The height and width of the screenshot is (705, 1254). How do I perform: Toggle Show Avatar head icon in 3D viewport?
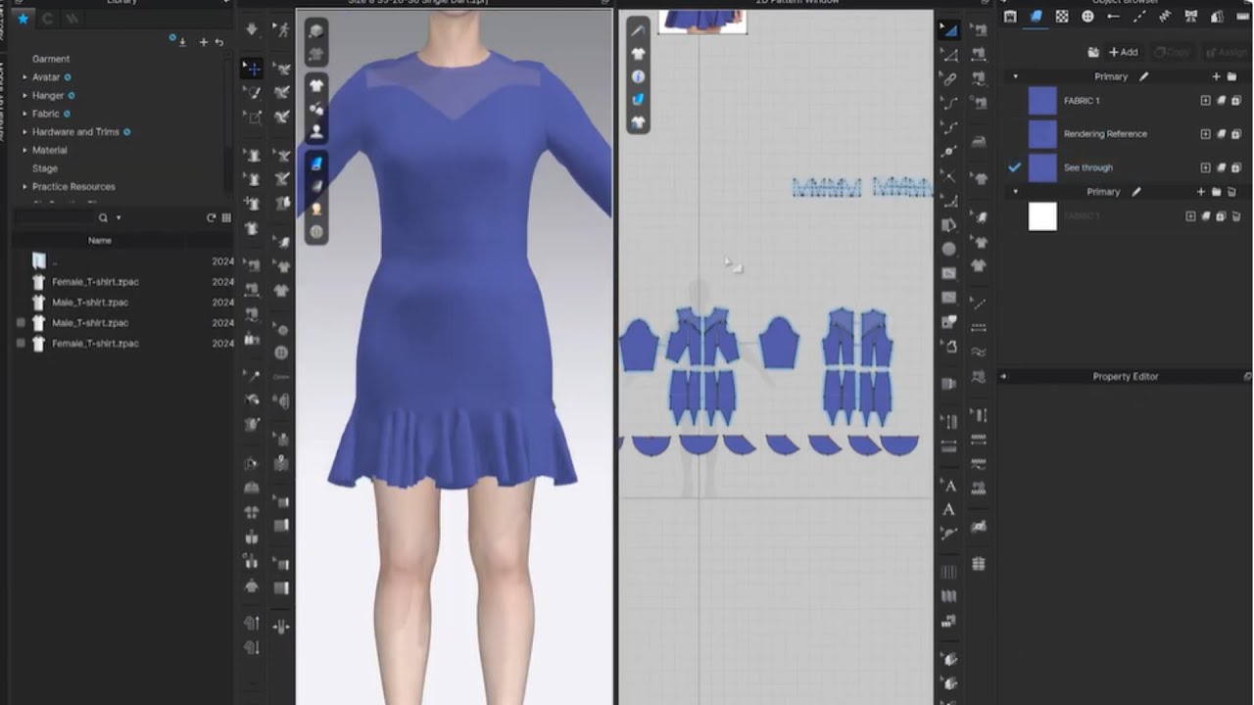(x=316, y=131)
